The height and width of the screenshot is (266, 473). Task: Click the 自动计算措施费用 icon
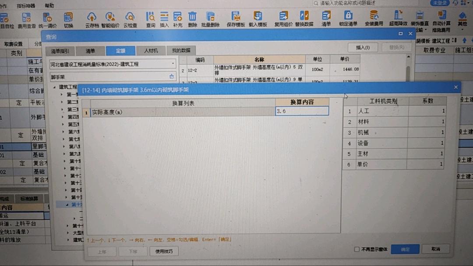pos(441,22)
